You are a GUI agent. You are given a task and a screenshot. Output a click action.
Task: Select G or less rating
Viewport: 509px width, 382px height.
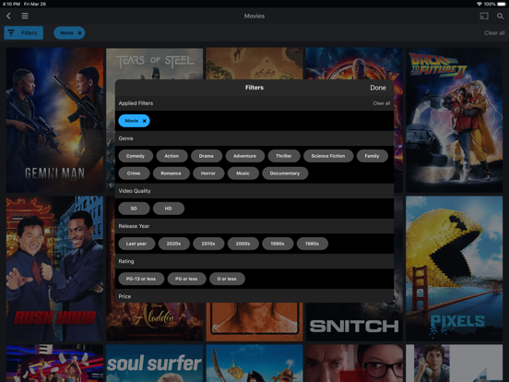(x=227, y=279)
